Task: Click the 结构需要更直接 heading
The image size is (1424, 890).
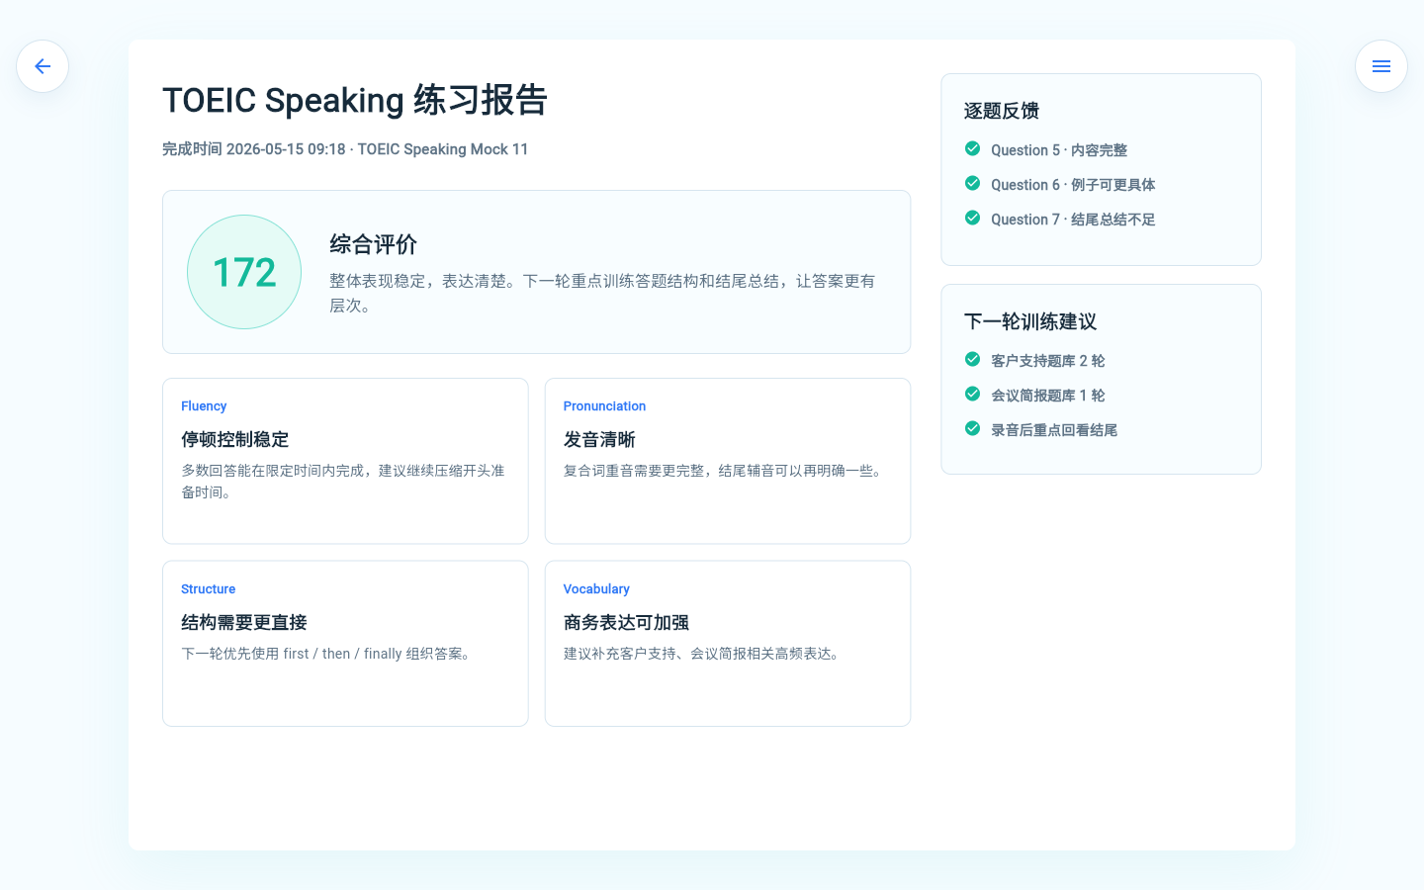Action: pyautogui.click(x=244, y=622)
